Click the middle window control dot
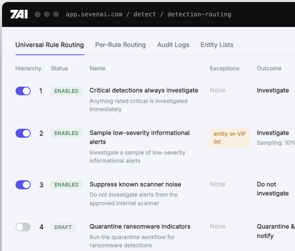This screenshot has height=251, width=295. coord(47,14)
